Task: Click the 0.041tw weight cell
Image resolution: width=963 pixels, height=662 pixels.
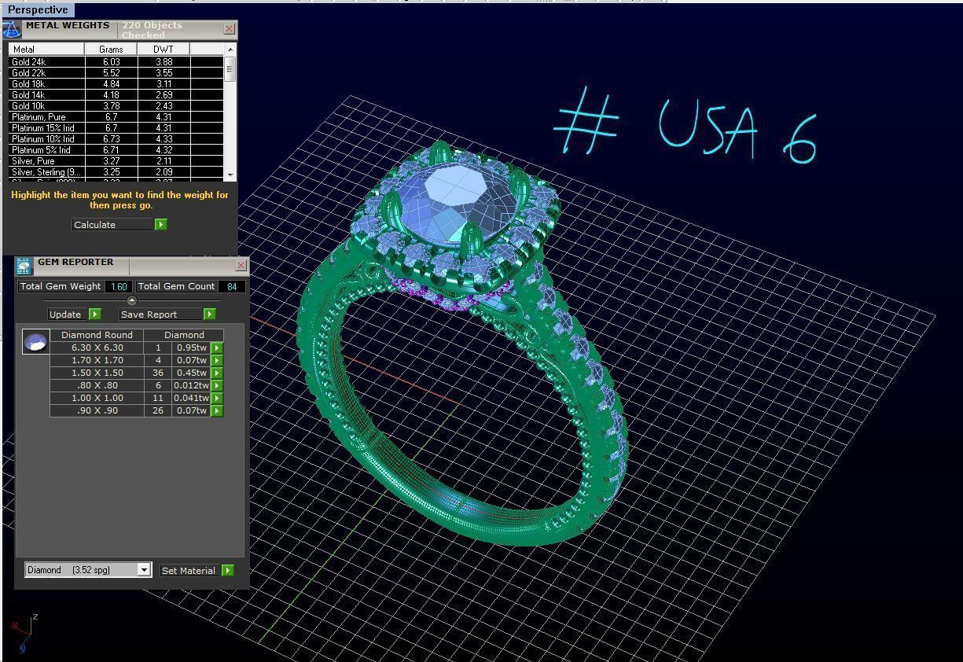Action: coord(191,398)
